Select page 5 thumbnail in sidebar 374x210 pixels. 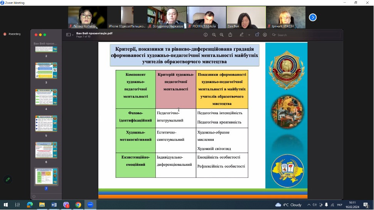(x=46, y=124)
